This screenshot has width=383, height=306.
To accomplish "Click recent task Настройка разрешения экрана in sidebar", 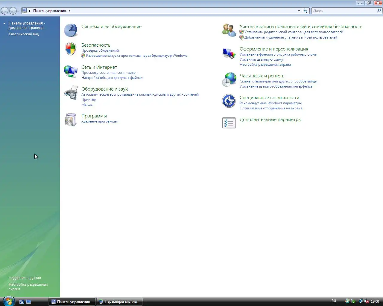I will [28, 287].
